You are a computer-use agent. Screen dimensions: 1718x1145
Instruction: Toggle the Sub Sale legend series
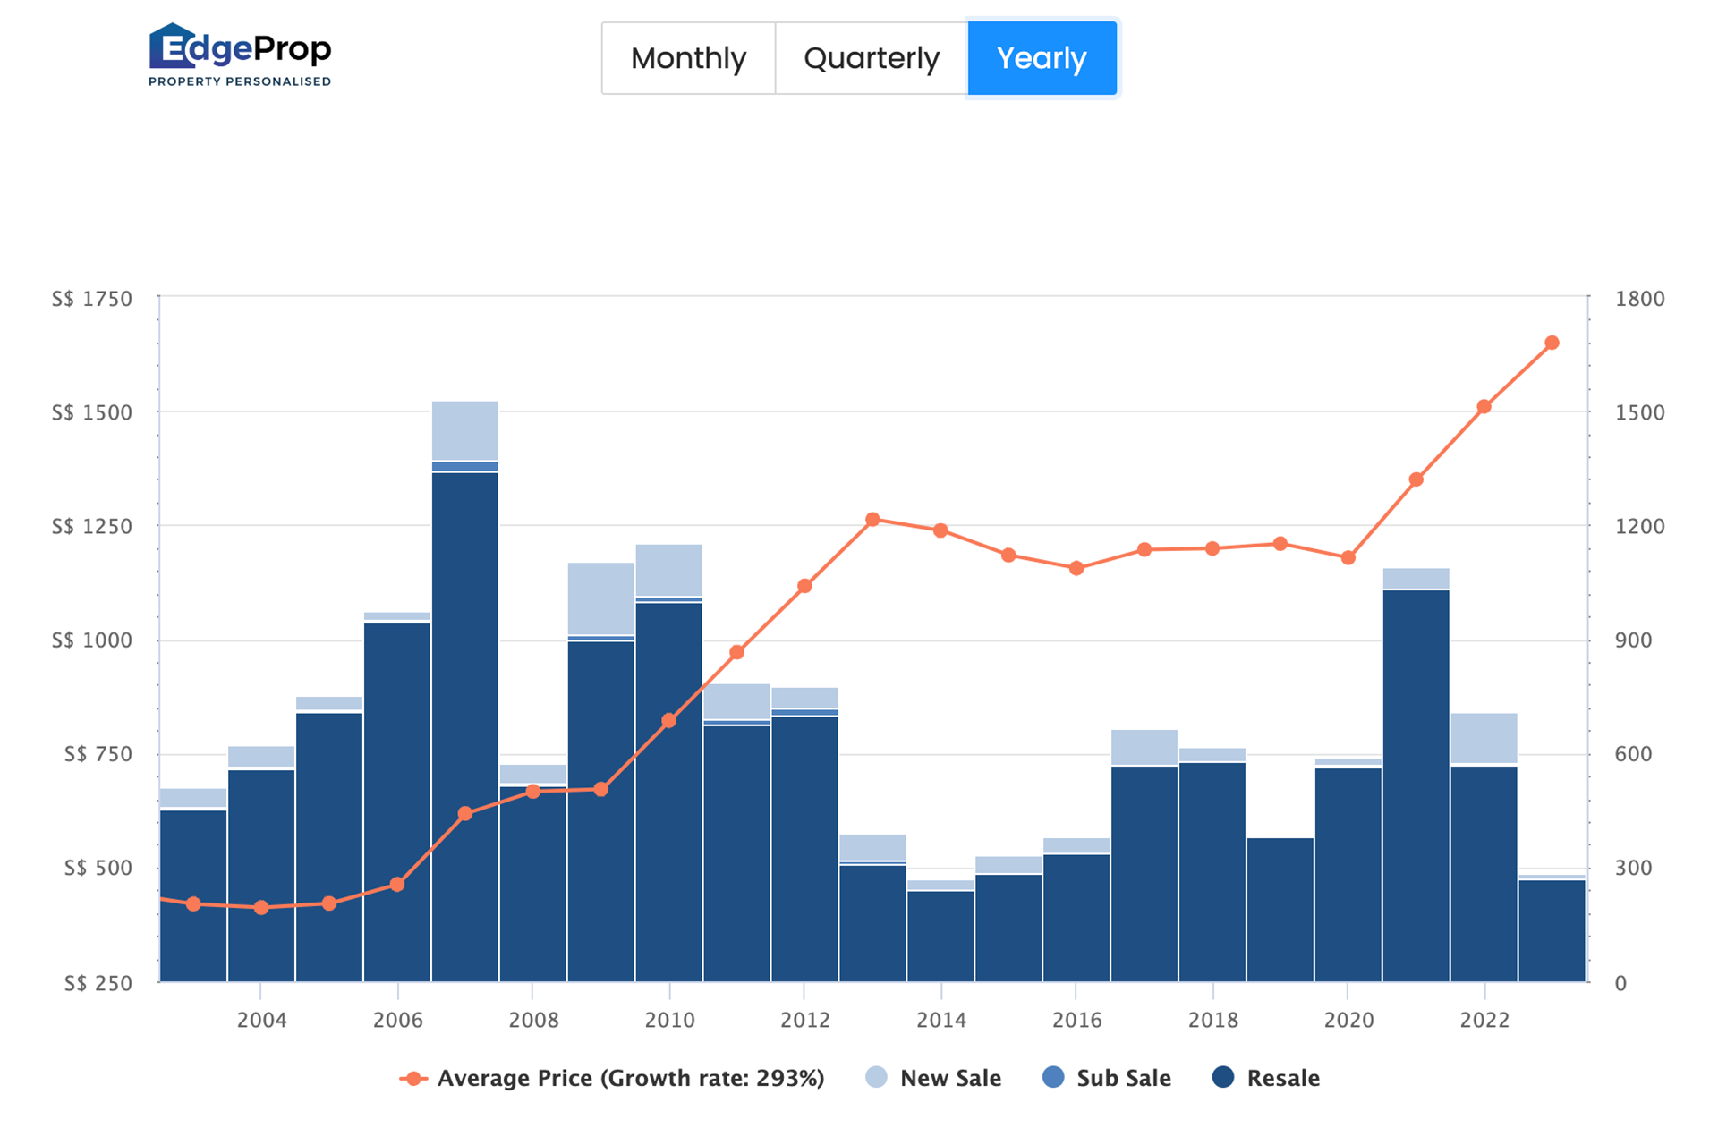click(1107, 1078)
